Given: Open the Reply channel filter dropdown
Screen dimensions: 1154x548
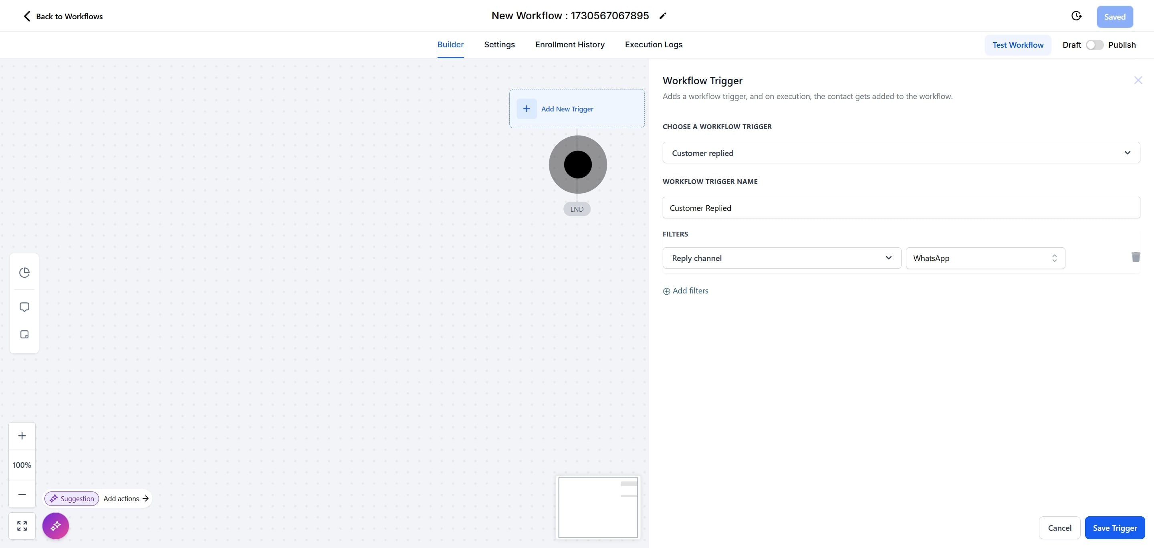Looking at the screenshot, I should [x=781, y=258].
